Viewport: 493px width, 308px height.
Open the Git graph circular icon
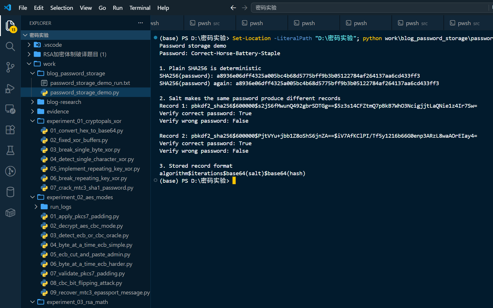pos(10,171)
